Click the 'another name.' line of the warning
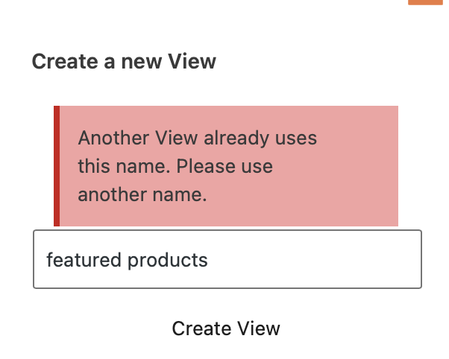The width and height of the screenshot is (449, 359). tap(142, 194)
